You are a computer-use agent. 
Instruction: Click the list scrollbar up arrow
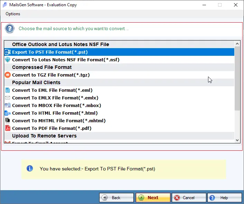[237, 44]
